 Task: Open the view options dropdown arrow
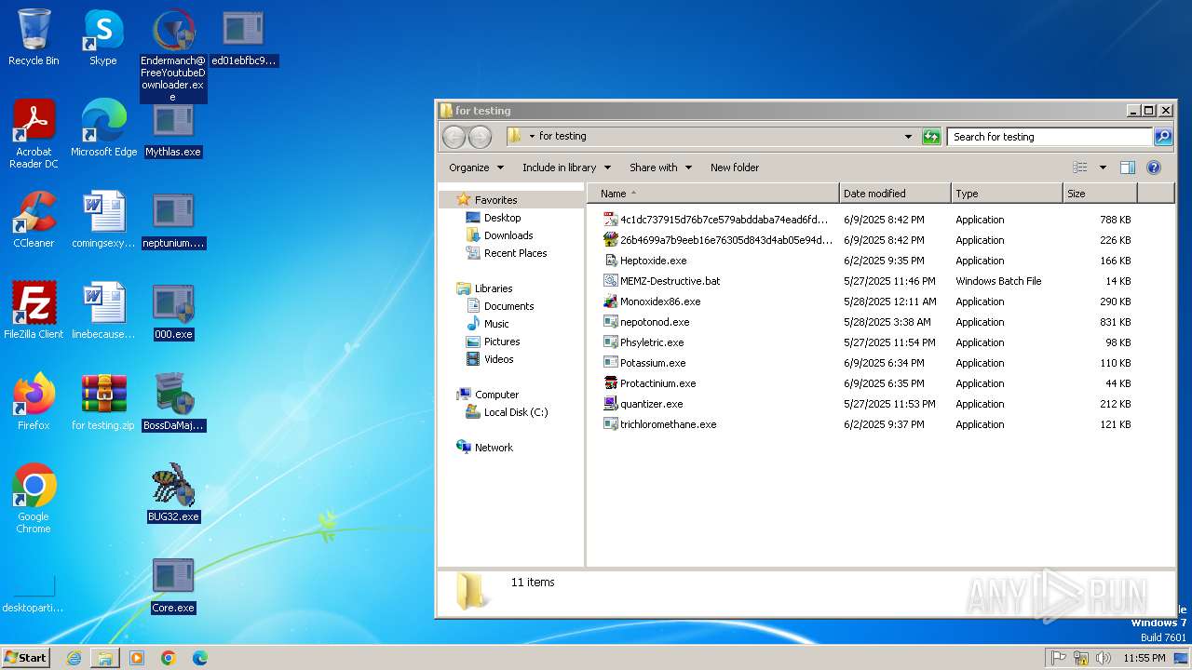pos(1103,167)
